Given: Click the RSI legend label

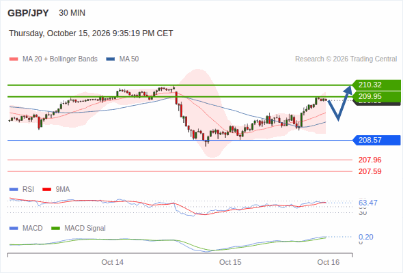Looking at the screenshot, I should point(28,190).
